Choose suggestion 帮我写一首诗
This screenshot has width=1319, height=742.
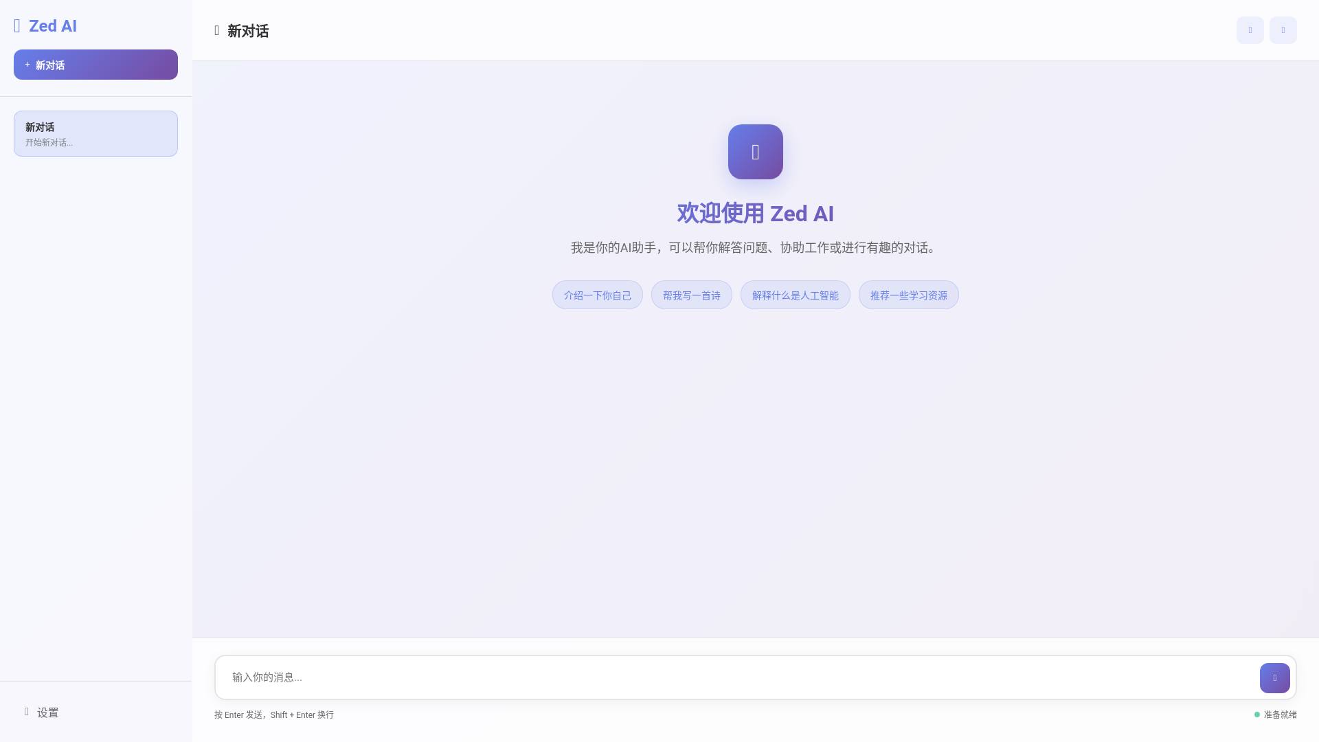[692, 295]
